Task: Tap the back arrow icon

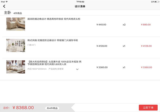Action: [x=4, y=6]
